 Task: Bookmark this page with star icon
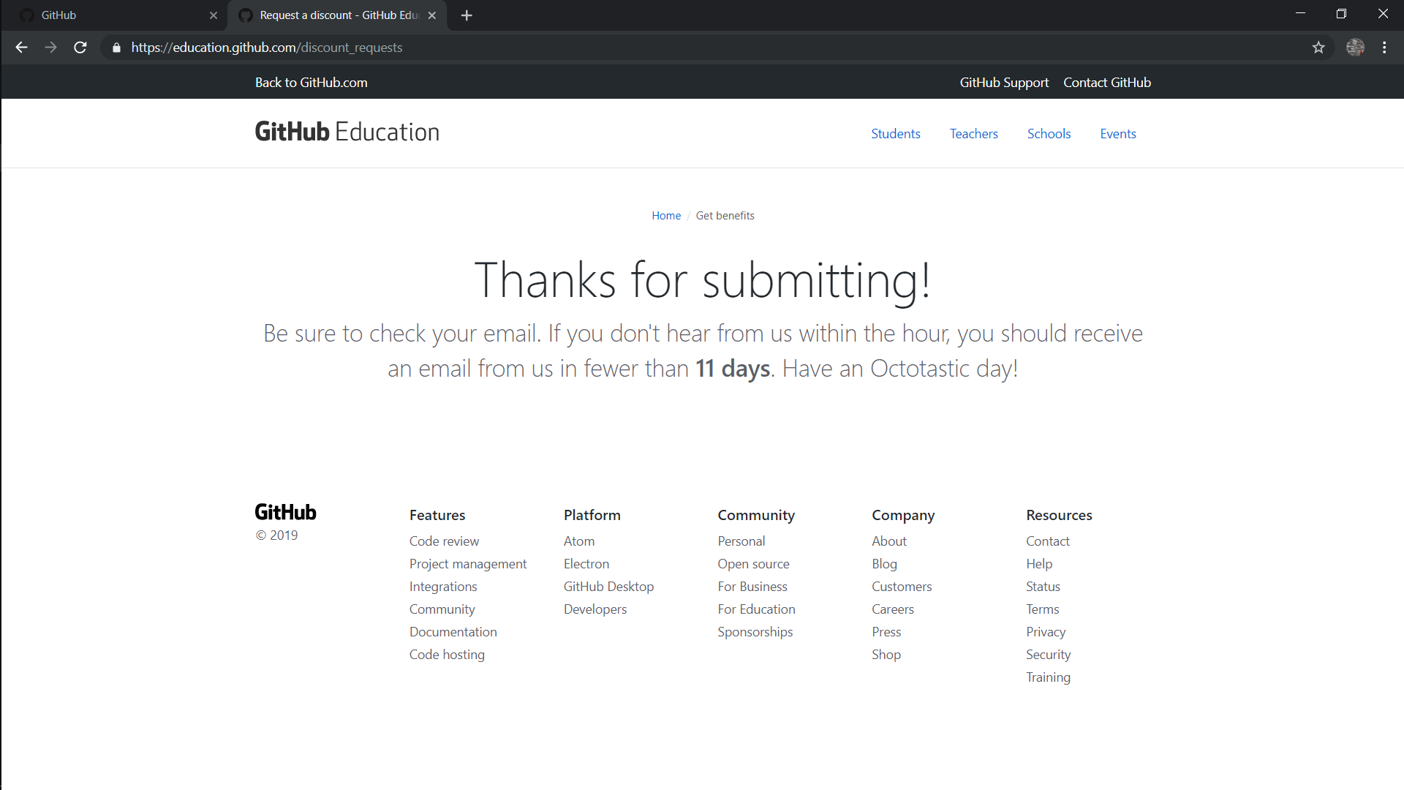(1318, 48)
